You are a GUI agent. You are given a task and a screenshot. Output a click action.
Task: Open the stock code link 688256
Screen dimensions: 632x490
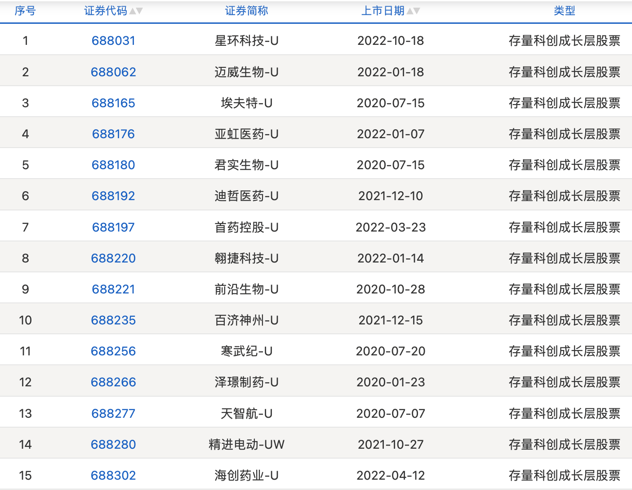[x=113, y=351]
